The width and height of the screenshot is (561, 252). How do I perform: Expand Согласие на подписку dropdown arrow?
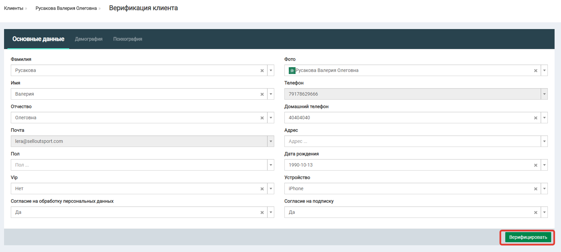click(544, 212)
